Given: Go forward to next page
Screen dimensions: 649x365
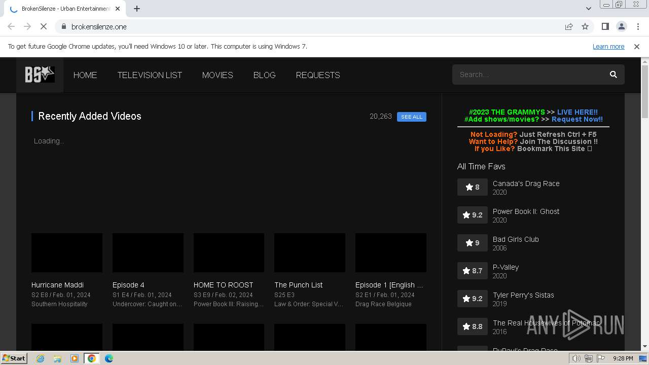Looking at the screenshot, I should point(27,26).
